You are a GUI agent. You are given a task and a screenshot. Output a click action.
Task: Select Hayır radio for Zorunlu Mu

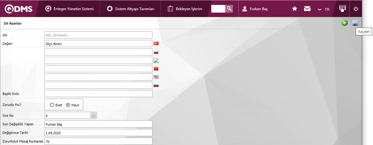[x=68, y=105]
